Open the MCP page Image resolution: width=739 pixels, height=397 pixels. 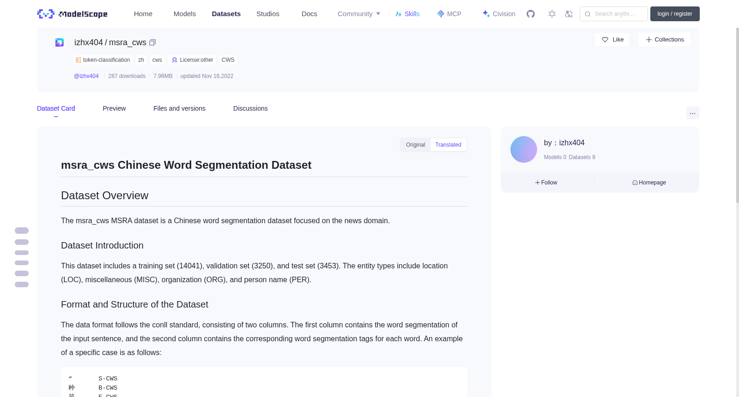pyautogui.click(x=449, y=14)
